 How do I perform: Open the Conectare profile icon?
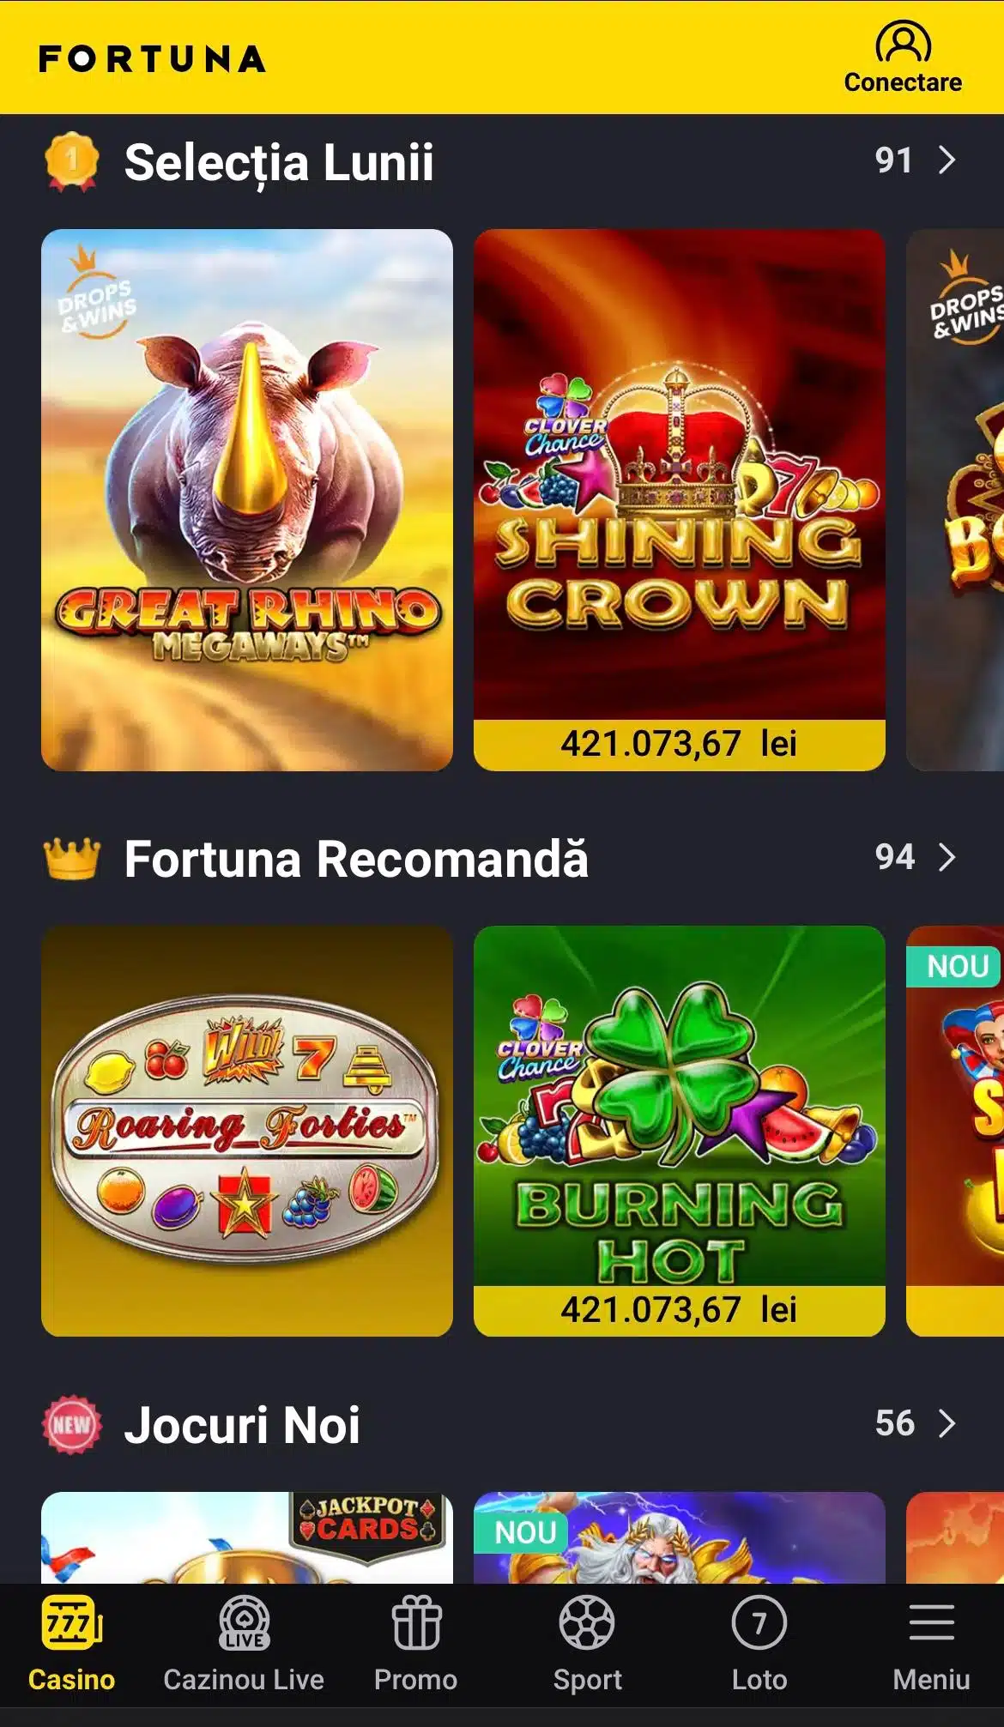coord(903,42)
